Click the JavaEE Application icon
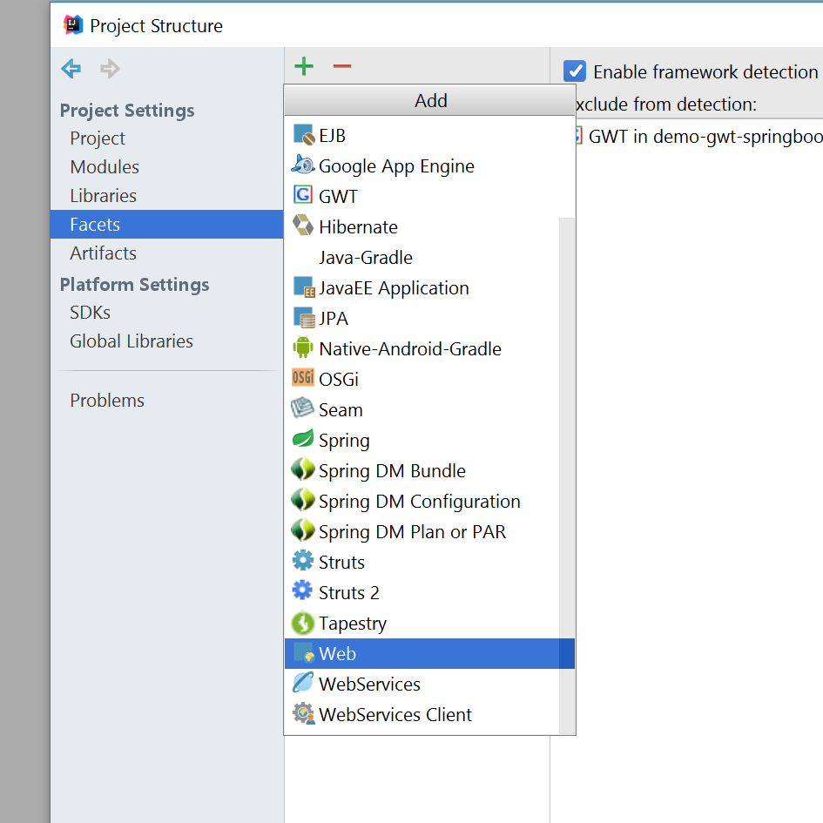The height and width of the screenshot is (823, 823). pyautogui.click(x=303, y=287)
